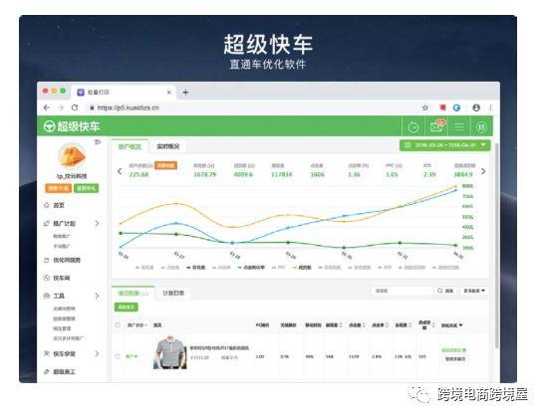Click the green link in row's last column
The height and width of the screenshot is (419, 545).
point(453,350)
